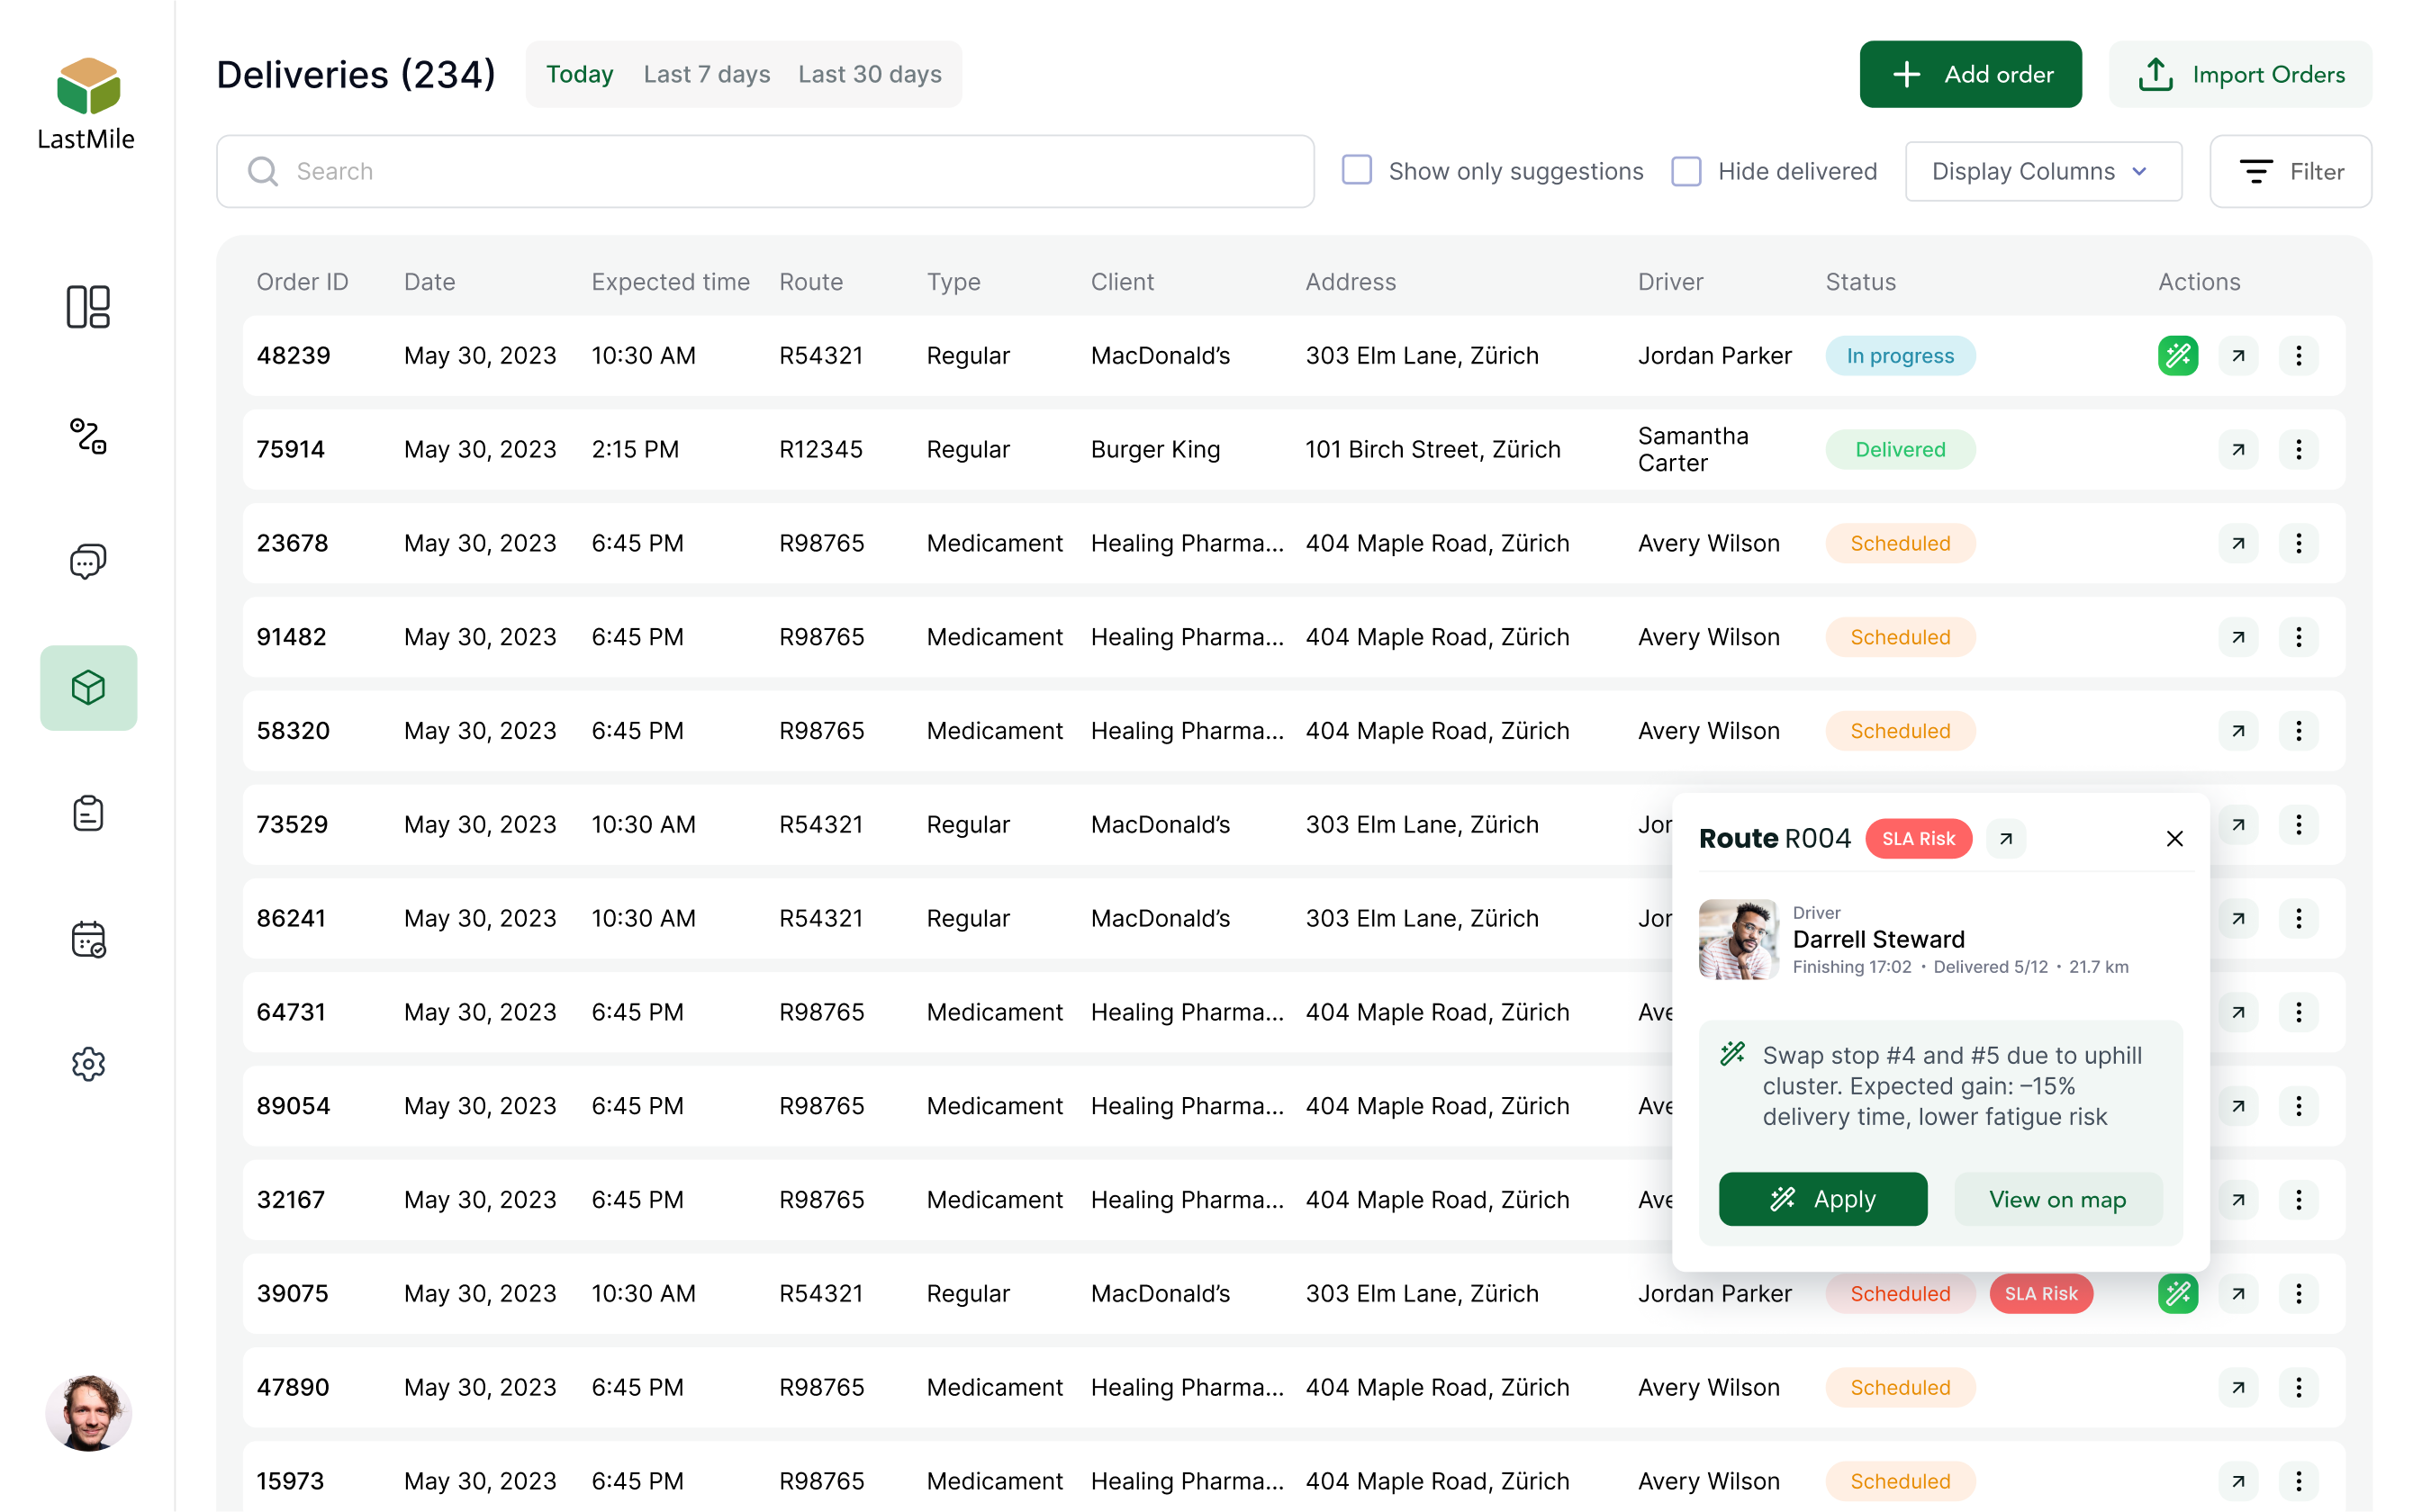2413x1512 pixels.
Task: Select the Last 30 days tab
Action: point(870,75)
